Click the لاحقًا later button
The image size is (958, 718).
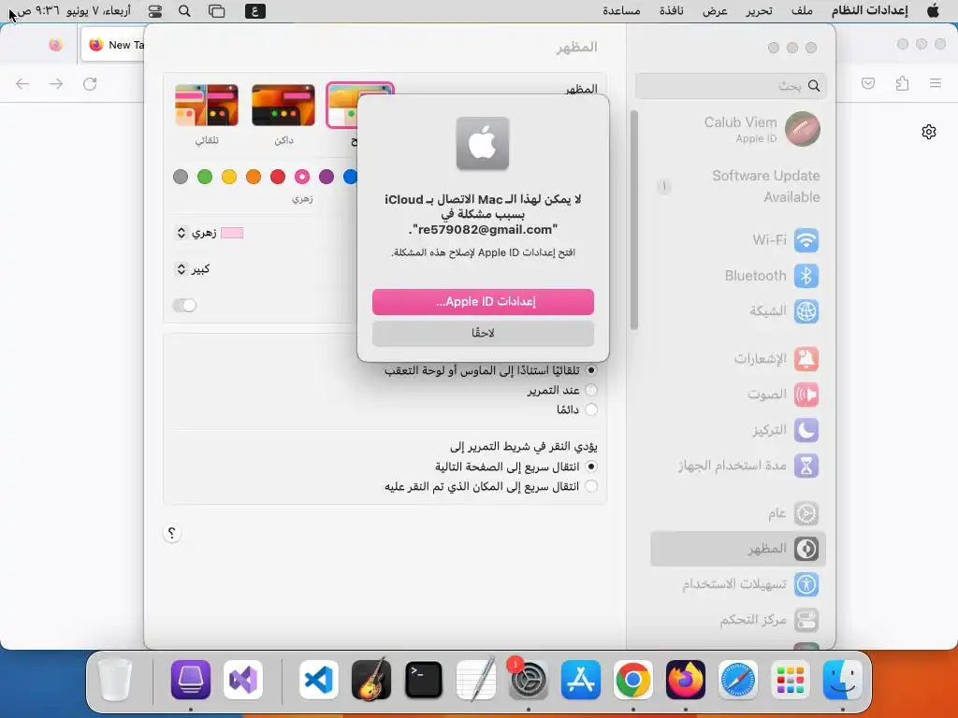pyautogui.click(x=483, y=334)
